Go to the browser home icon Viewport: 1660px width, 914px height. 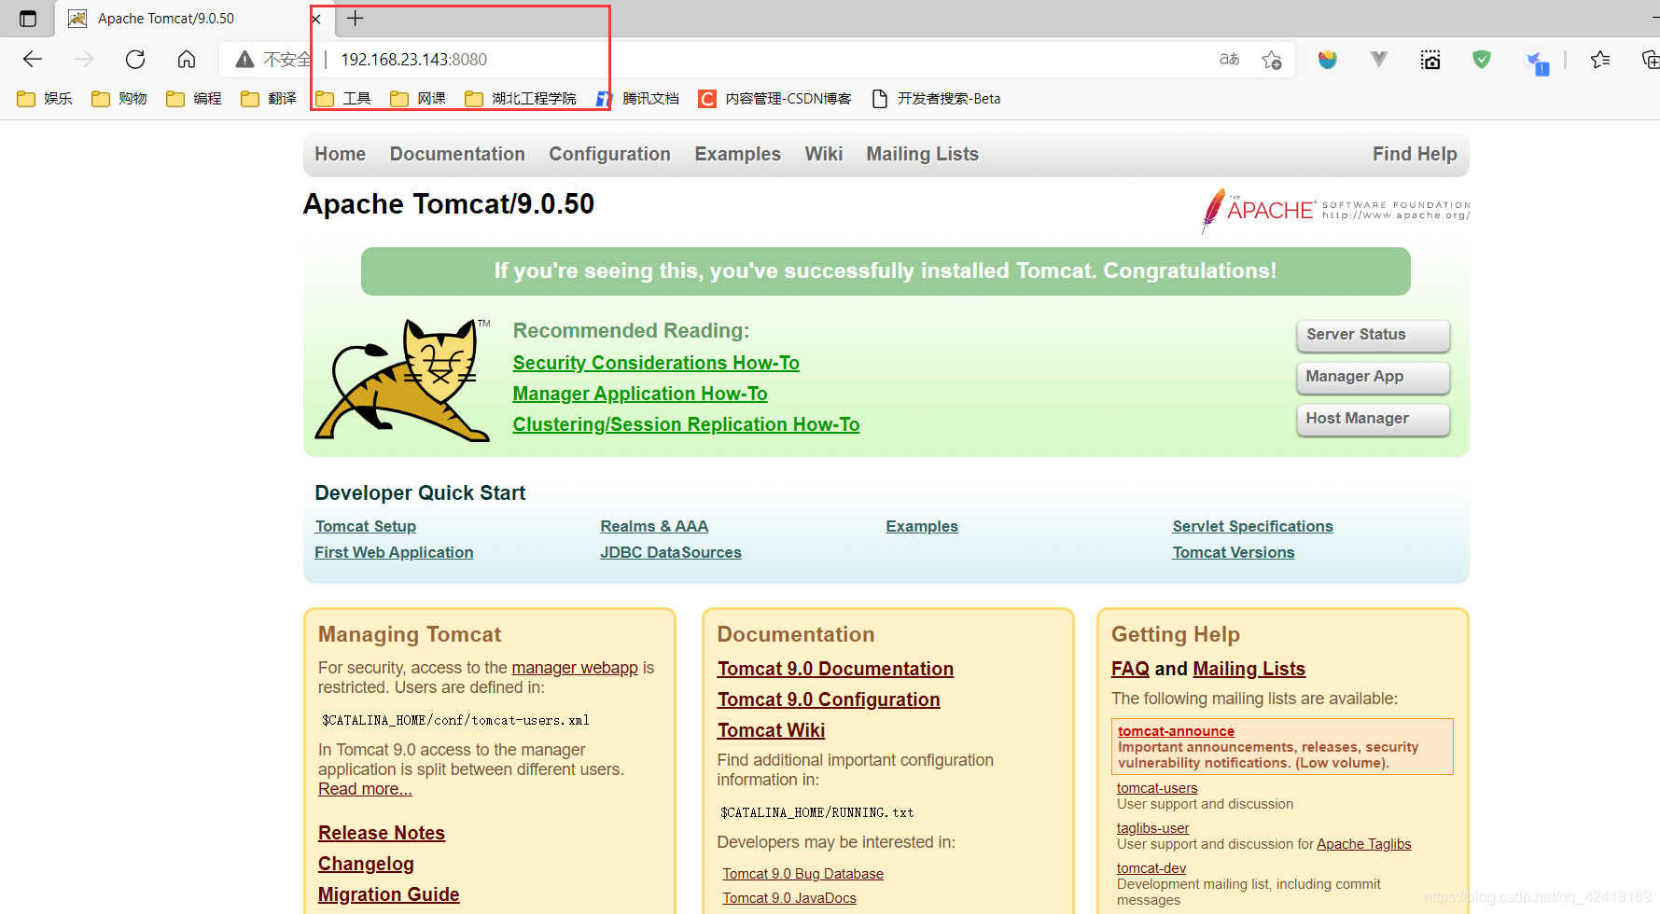pos(187,60)
